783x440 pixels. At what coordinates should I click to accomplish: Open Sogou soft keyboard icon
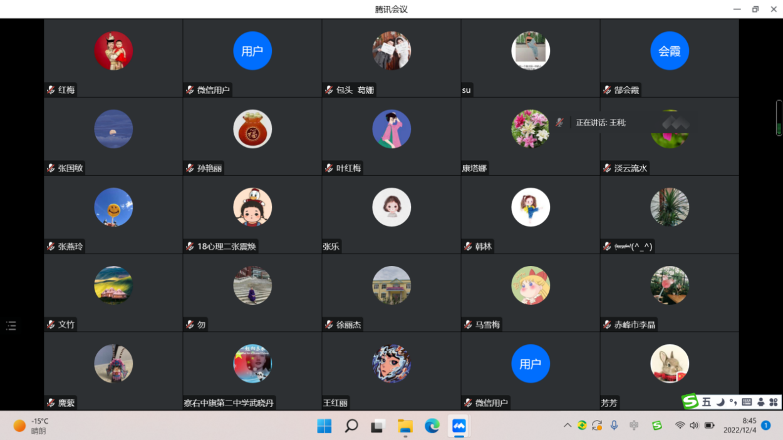[747, 402]
